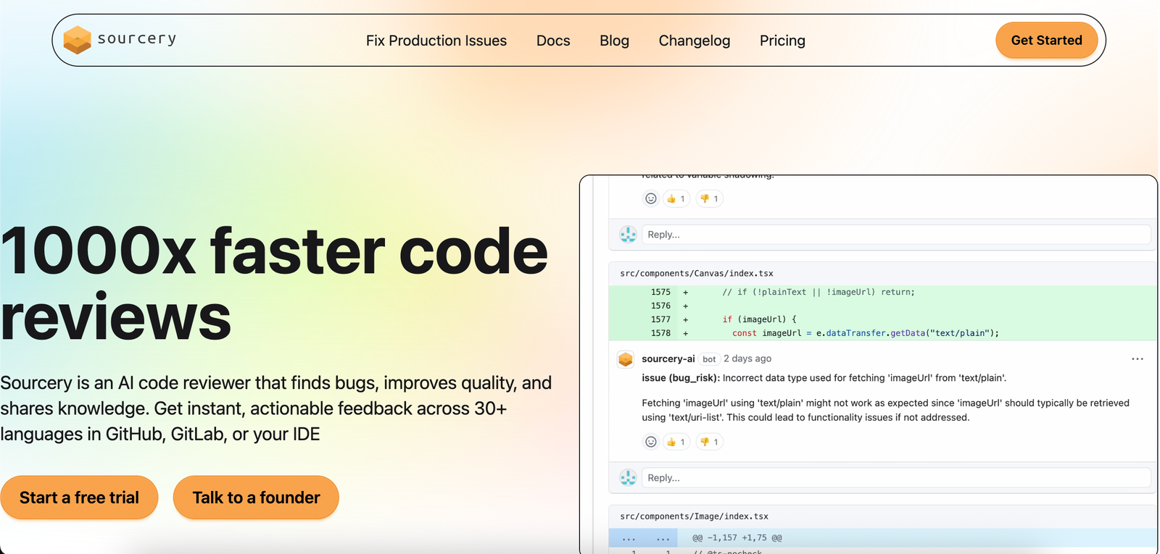The image size is (1160, 554).
Task: Click thumbs down under bug_risk comment
Action: click(709, 442)
